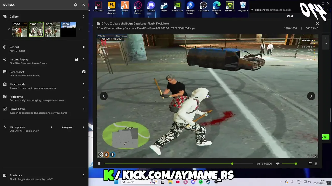332x186 pixels.
Task: Open Microsoft Edge desktop shortcut
Action: tap(217, 8)
